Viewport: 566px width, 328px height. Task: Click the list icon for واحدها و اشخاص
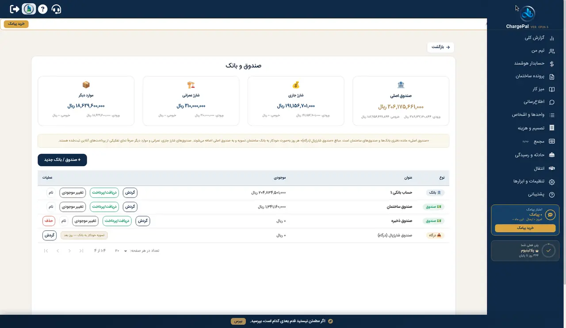pos(551,115)
